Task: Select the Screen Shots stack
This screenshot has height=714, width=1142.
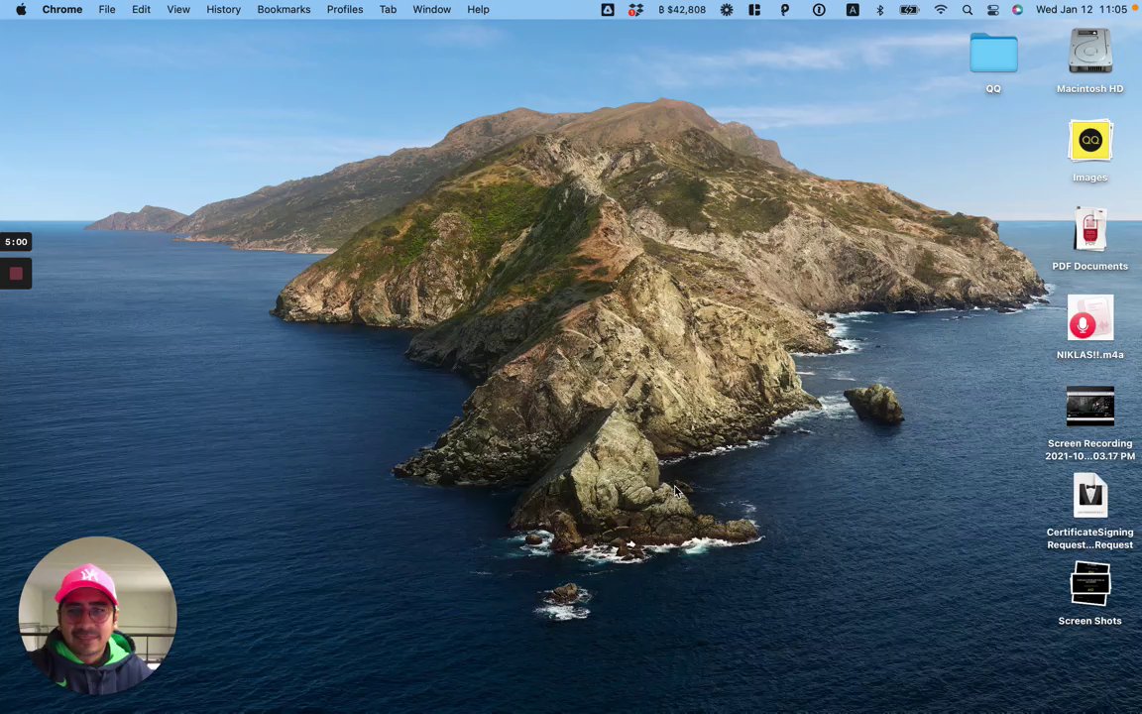Action: coord(1089,585)
